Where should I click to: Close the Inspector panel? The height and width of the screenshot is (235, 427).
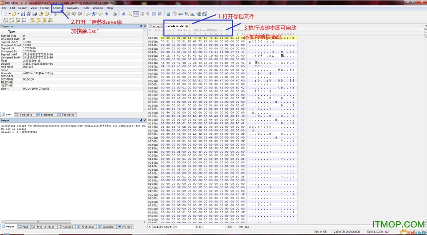point(144,26)
